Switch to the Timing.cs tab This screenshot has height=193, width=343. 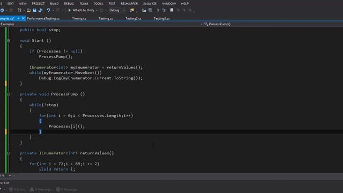(79, 19)
